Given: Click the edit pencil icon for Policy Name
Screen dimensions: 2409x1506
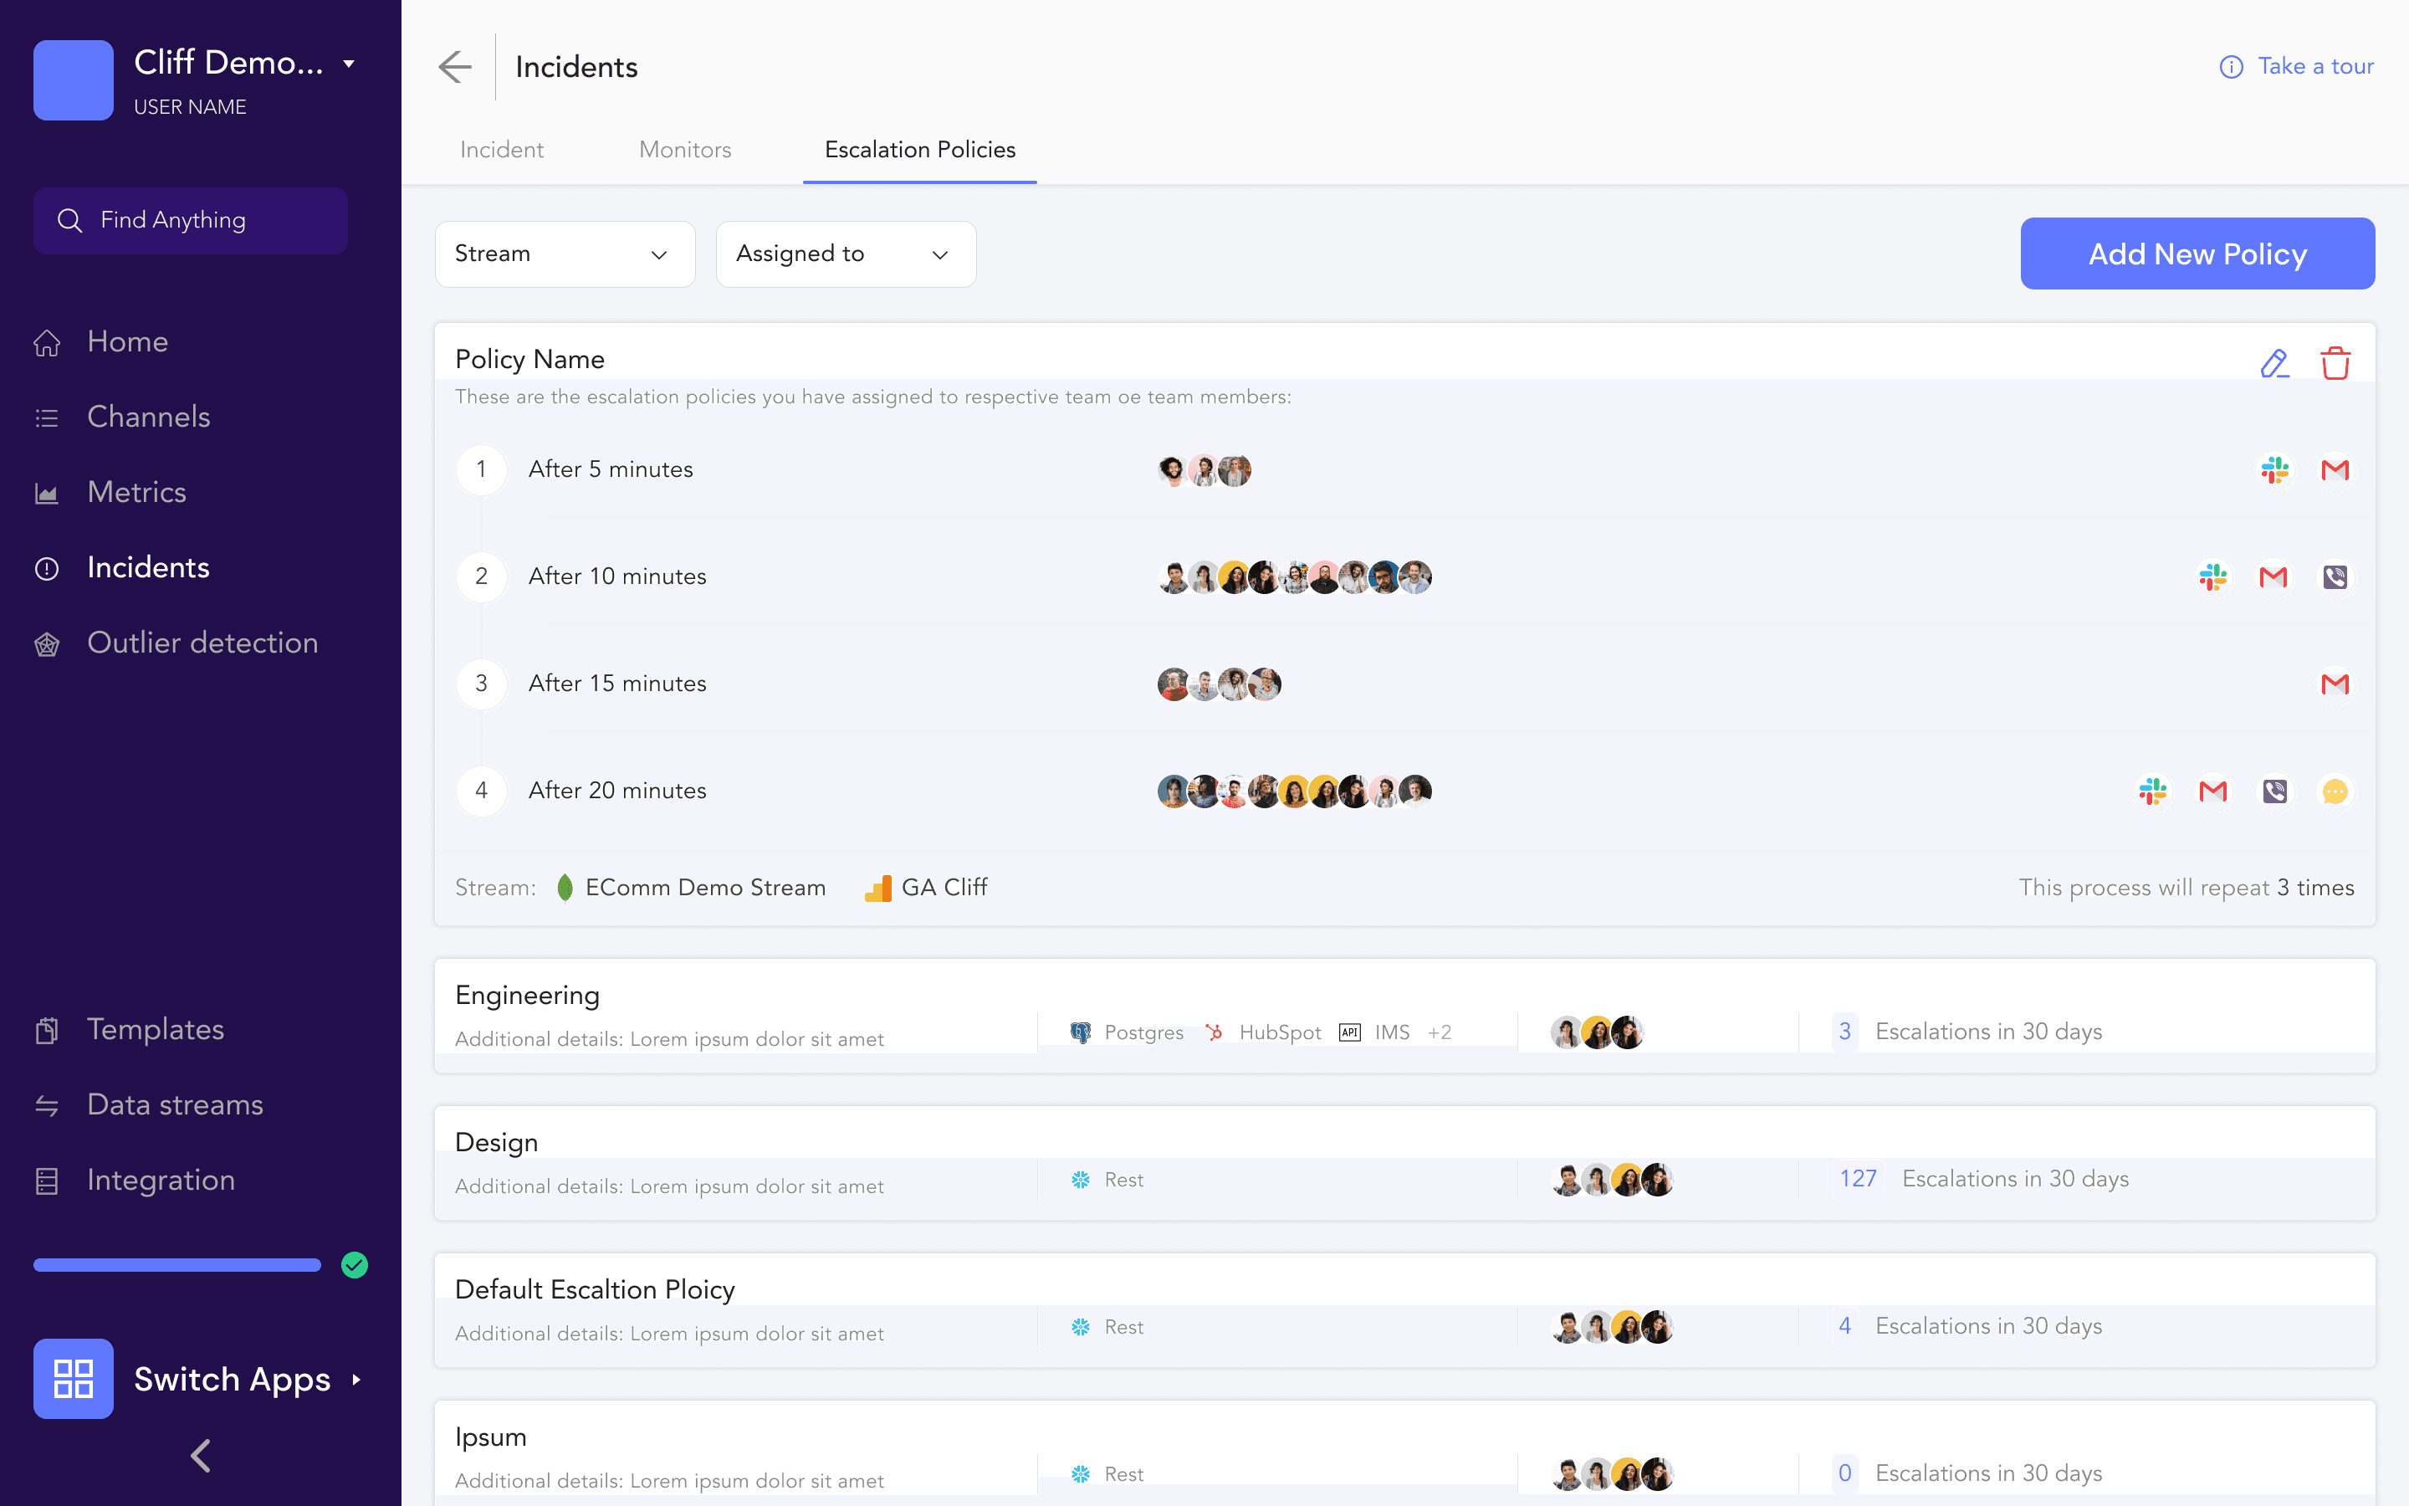Looking at the screenshot, I should (x=2274, y=364).
